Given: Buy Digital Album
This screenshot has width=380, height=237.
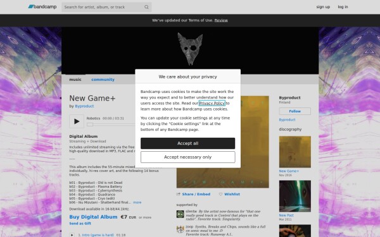Looking at the screenshot, I should click(x=93, y=217).
